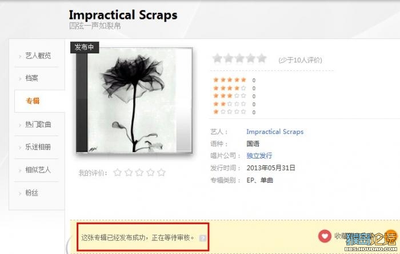Image resolution: width=400 pixels, height=254 pixels.
Task: Open the 粉丝 sidebar item
Action: 31,193
